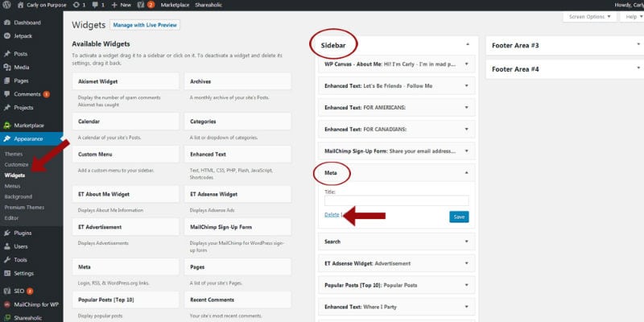Viewport: 644px width, 322px height.
Task: Expand Footer Area #4 panel
Action: coord(638,68)
